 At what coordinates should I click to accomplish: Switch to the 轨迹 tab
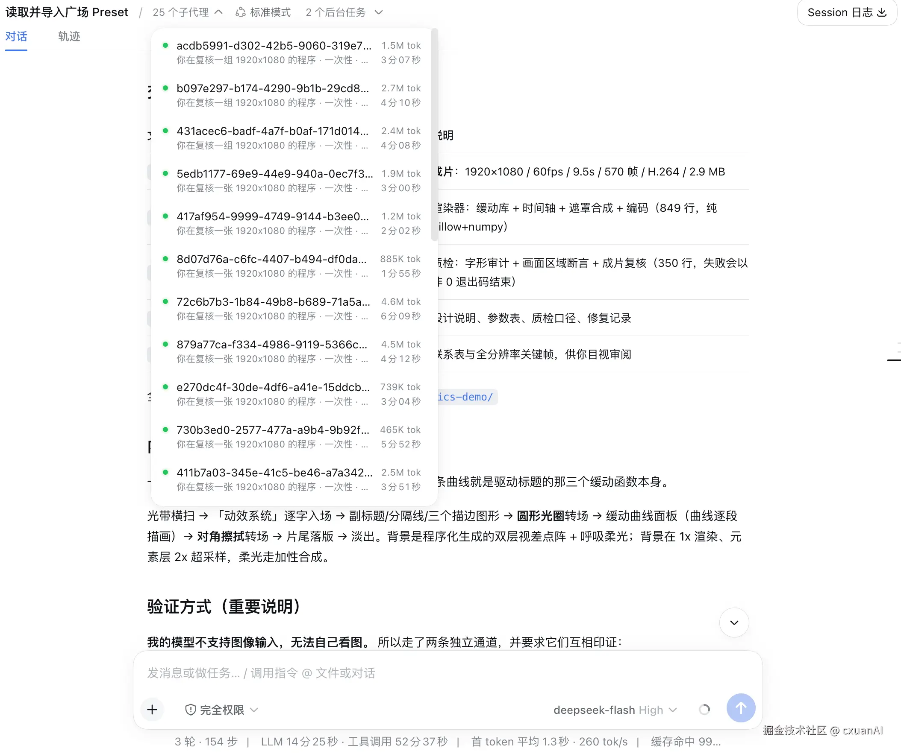69,36
